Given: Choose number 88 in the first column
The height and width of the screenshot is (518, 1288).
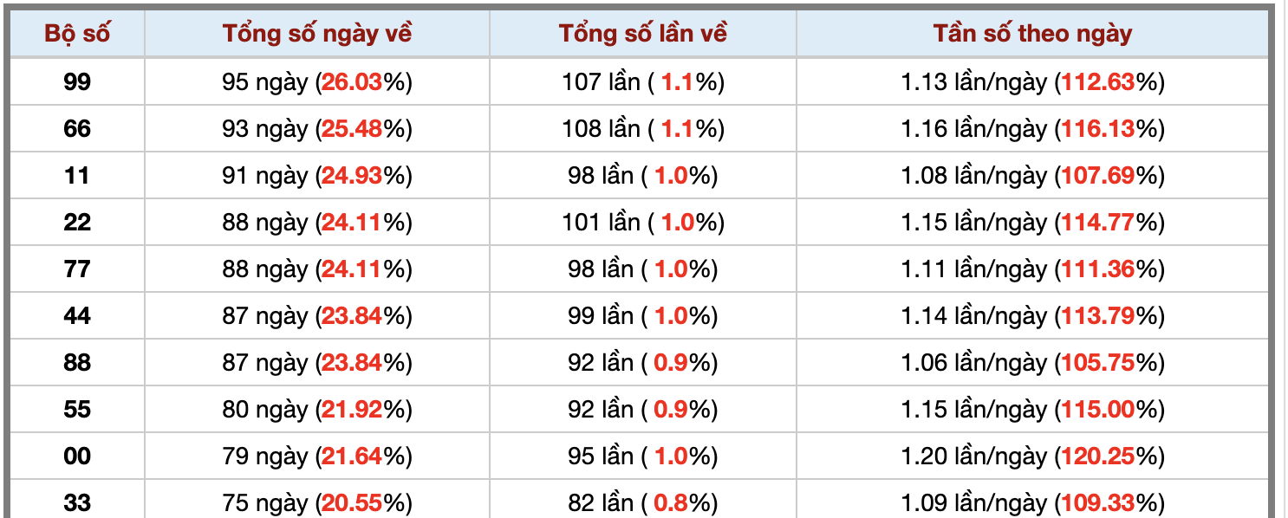Looking at the screenshot, I should [77, 363].
